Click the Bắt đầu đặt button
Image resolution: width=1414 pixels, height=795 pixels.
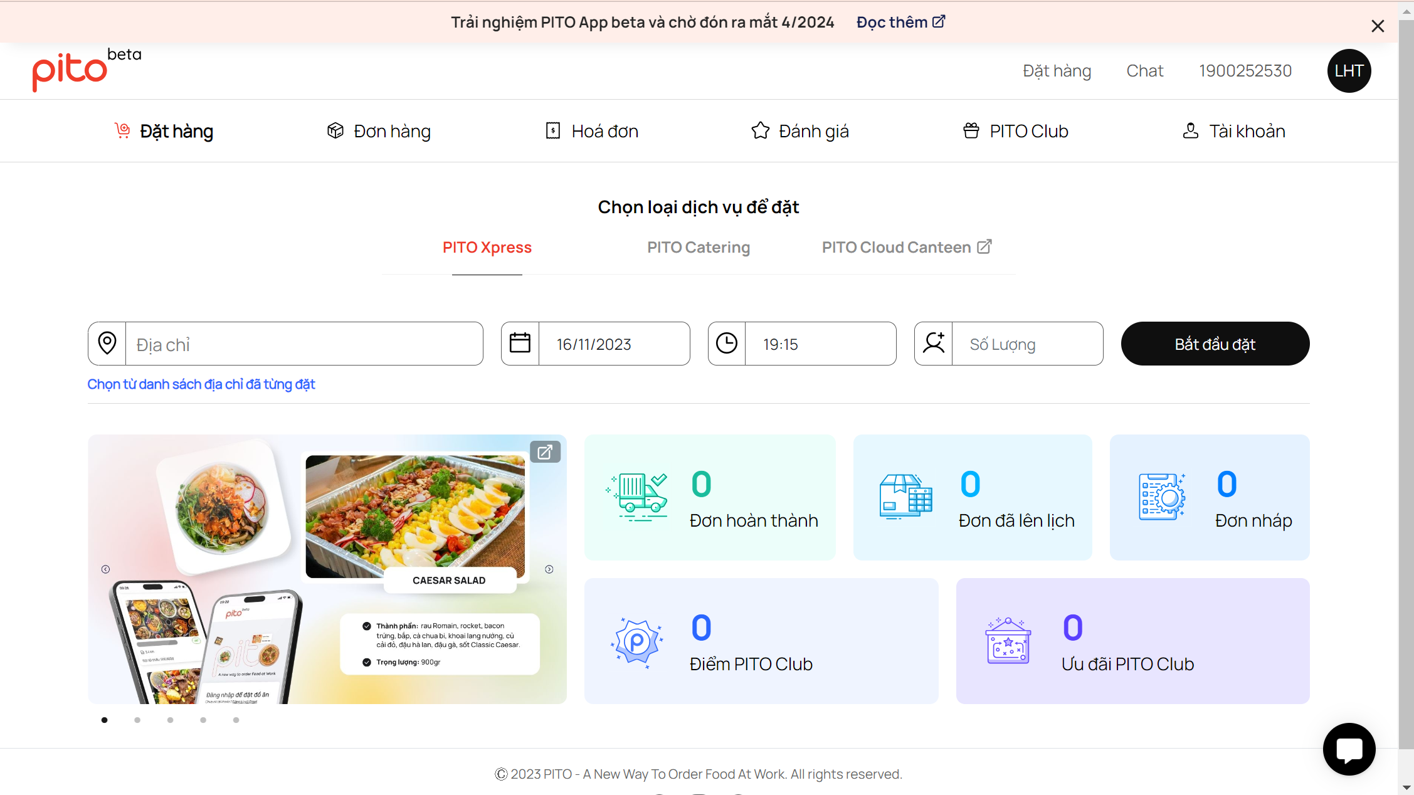[1215, 344]
